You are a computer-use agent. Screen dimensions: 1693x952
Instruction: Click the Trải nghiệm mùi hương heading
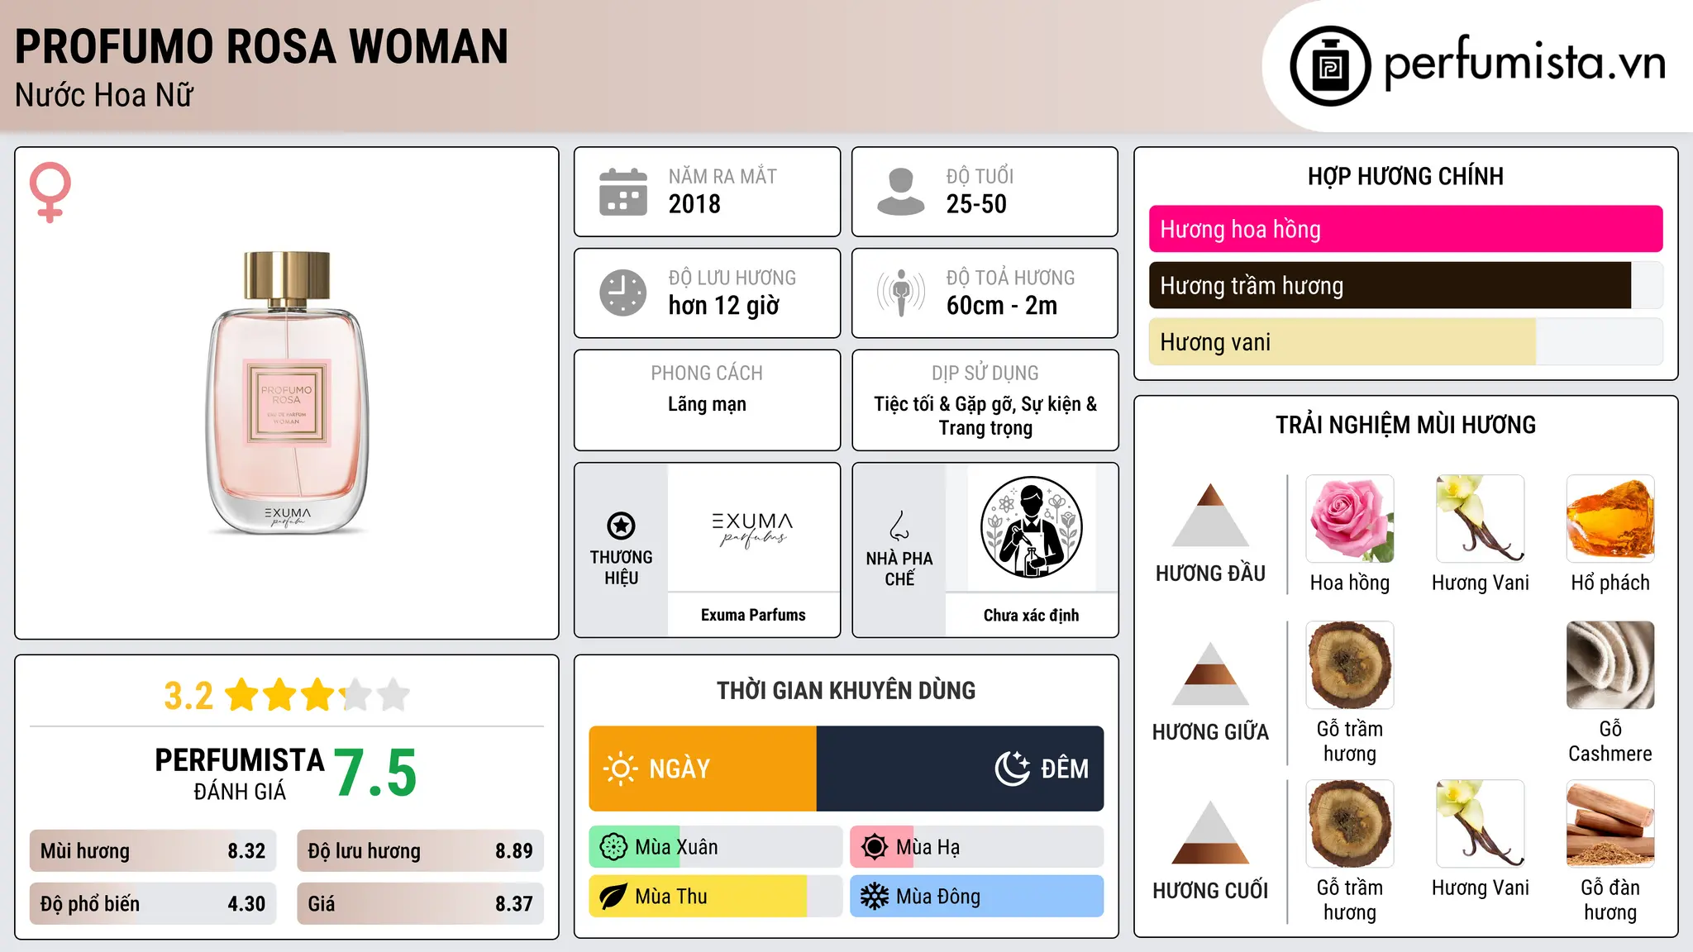(x=1405, y=425)
